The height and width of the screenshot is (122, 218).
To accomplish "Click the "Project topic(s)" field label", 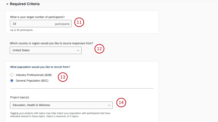I will coord(19,97).
